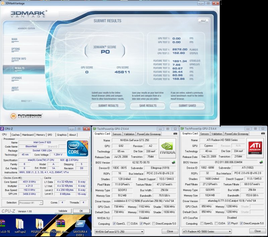This screenshot has width=268, height=237.
Task: Toggle CUDA checkbox in NVIDIA GPU-Z window
Action: [x=129, y=224]
